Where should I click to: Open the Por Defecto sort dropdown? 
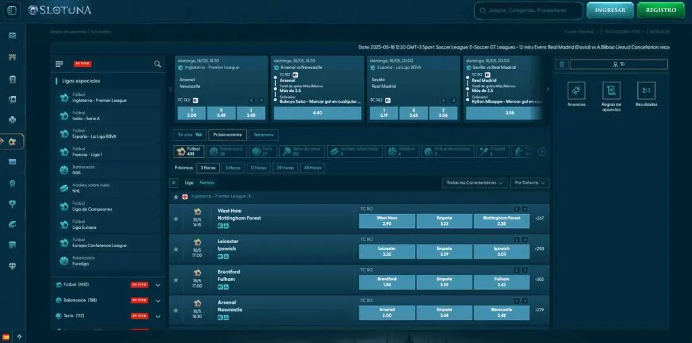(530, 183)
